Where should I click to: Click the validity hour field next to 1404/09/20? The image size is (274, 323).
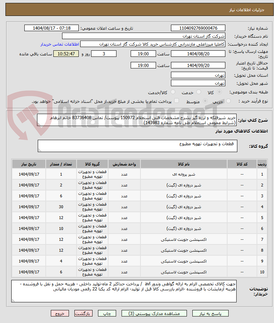click(143, 65)
